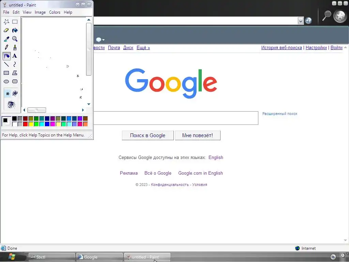Select the Polygon shape tool
The height and width of the screenshot is (262, 349).
[15, 73]
